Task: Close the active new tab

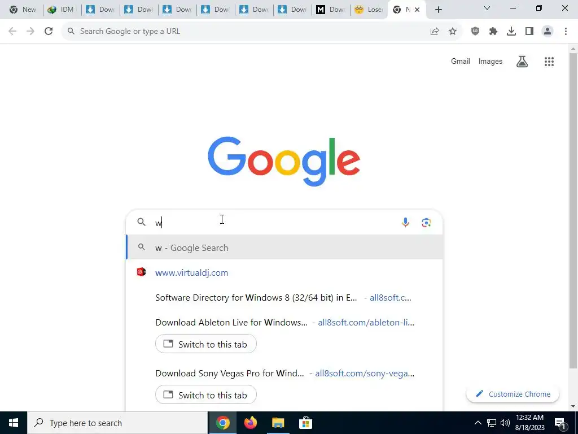Action: click(x=417, y=10)
